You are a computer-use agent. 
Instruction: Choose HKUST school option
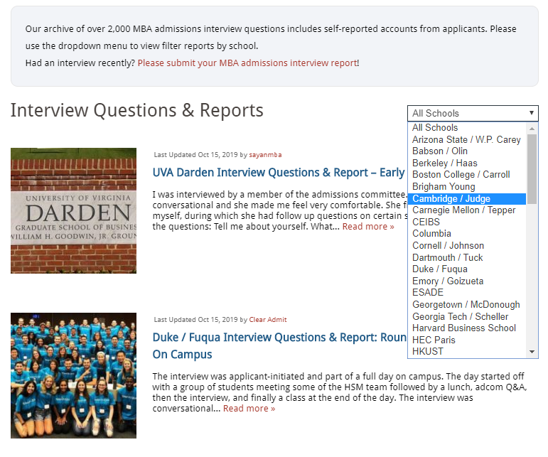coord(467,352)
